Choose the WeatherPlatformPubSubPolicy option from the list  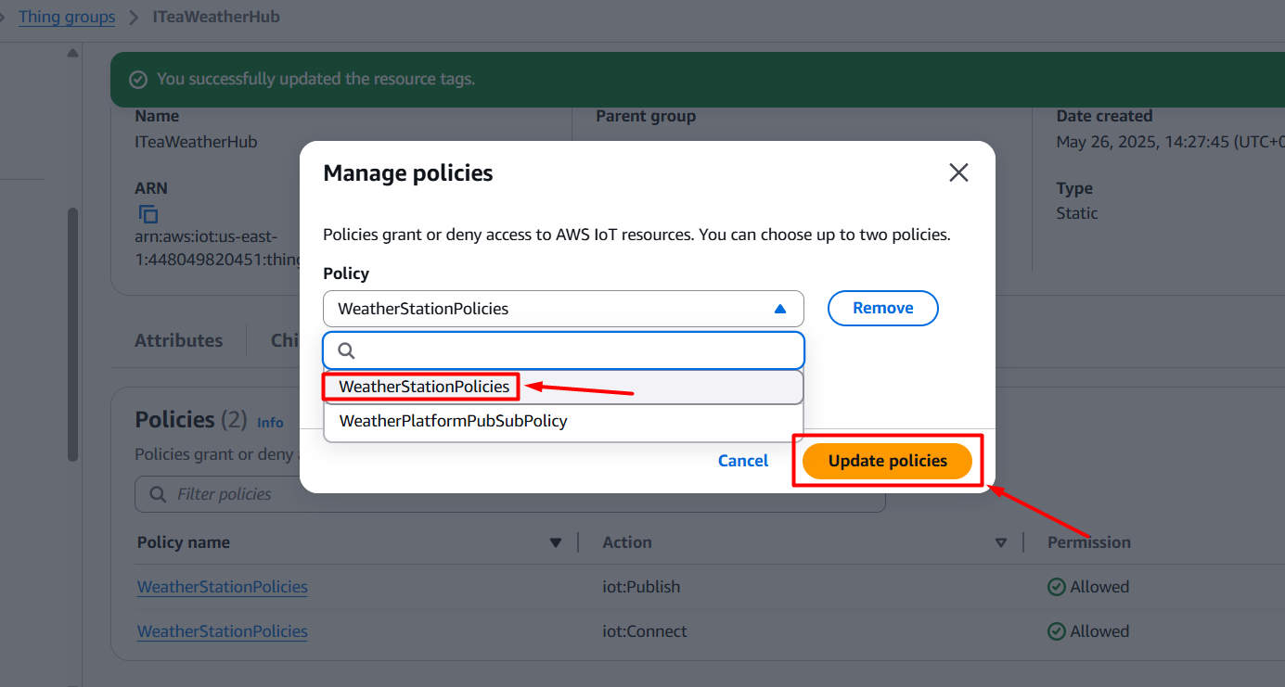pos(453,421)
